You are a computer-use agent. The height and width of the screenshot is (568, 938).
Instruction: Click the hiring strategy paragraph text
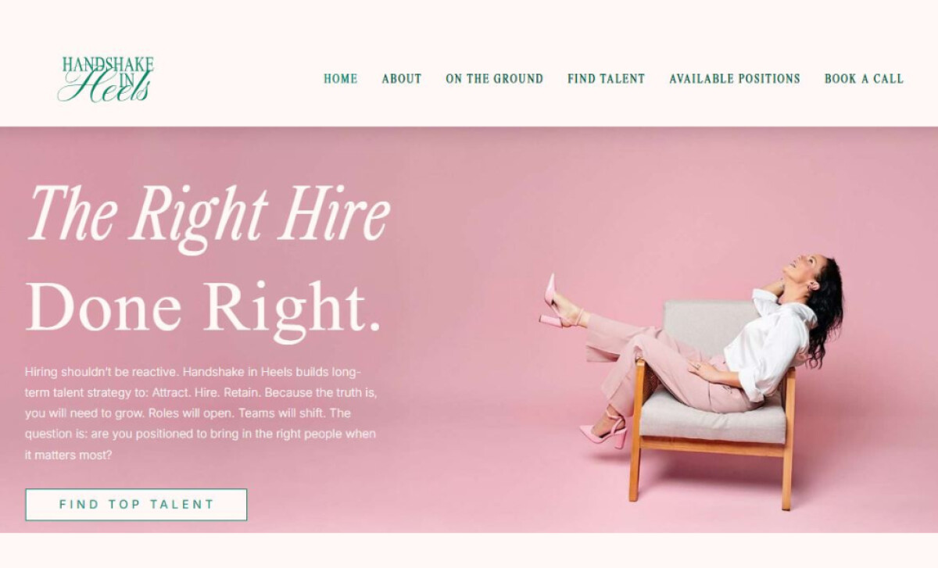click(201, 413)
